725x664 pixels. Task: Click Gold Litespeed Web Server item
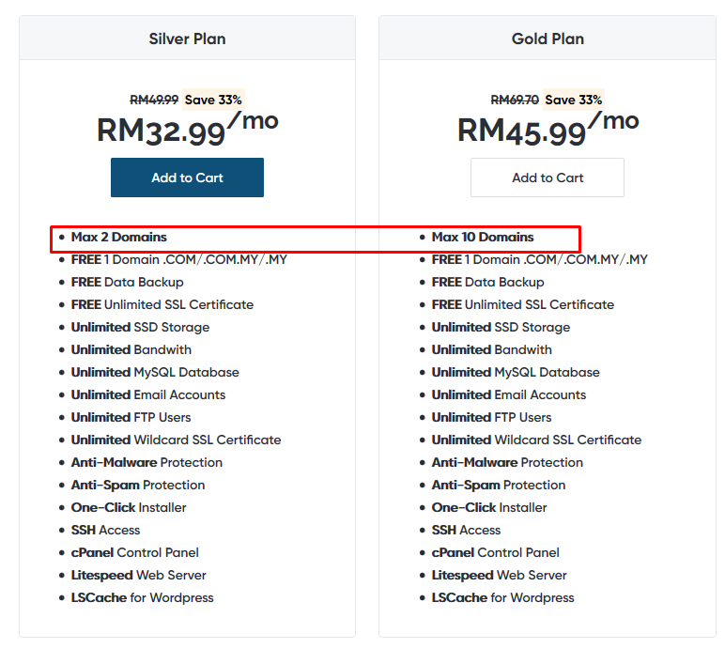coord(499,575)
